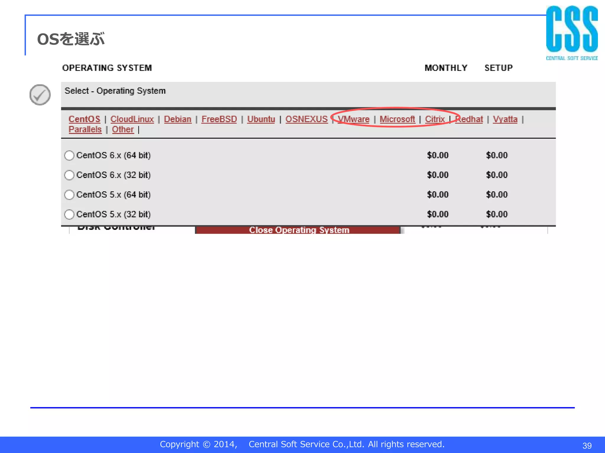Open the Other OS category link

pos(123,129)
